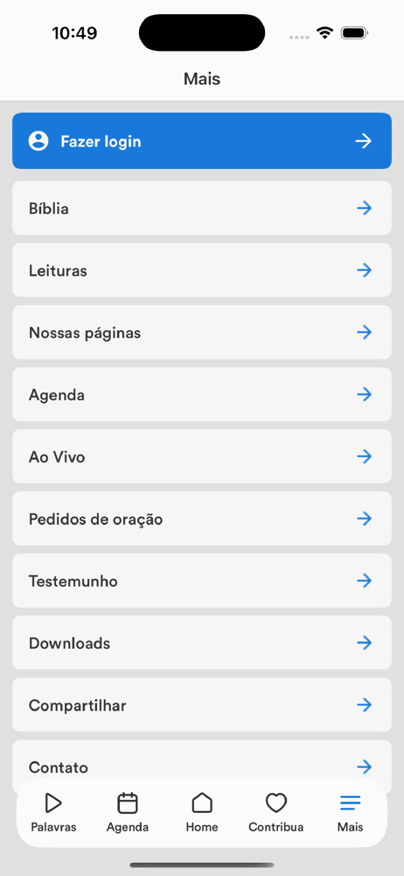Image resolution: width=404 pixels, height=876 pixels.
Task: Open the Agenda list item
Action: click(202, 394)
